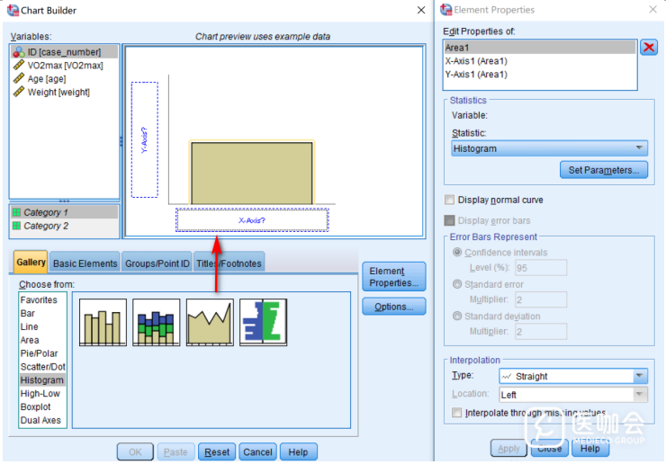The image size is (666, 464).
Task: Select Scatter/Dot in gallery list
Action: (42, 367)
